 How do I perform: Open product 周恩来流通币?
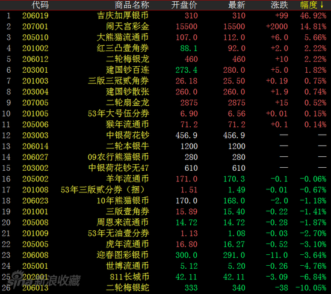[123, 222]
